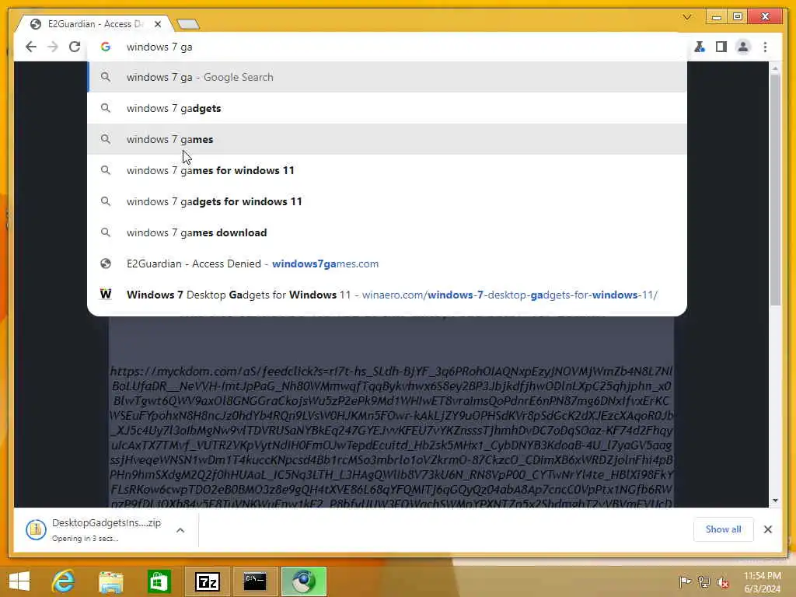Choose 'windows 7 ga - Google Search' suggestion
Image resolution: width=796 pixels, height=597 pixels.
[x=387, y=77]
